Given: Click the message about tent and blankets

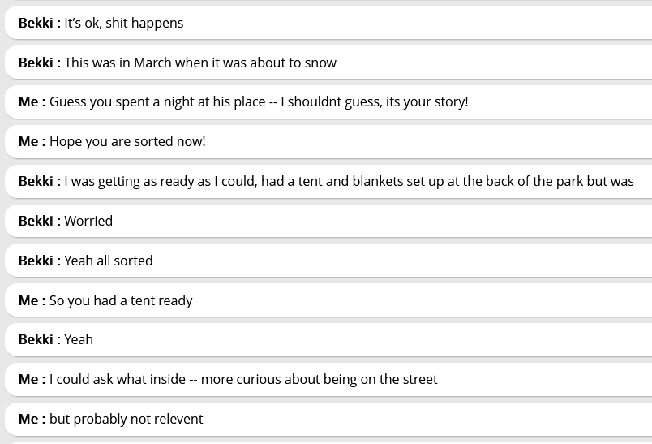Looking at the screenshot, I should pyautogui.click(x=349, y=181).
